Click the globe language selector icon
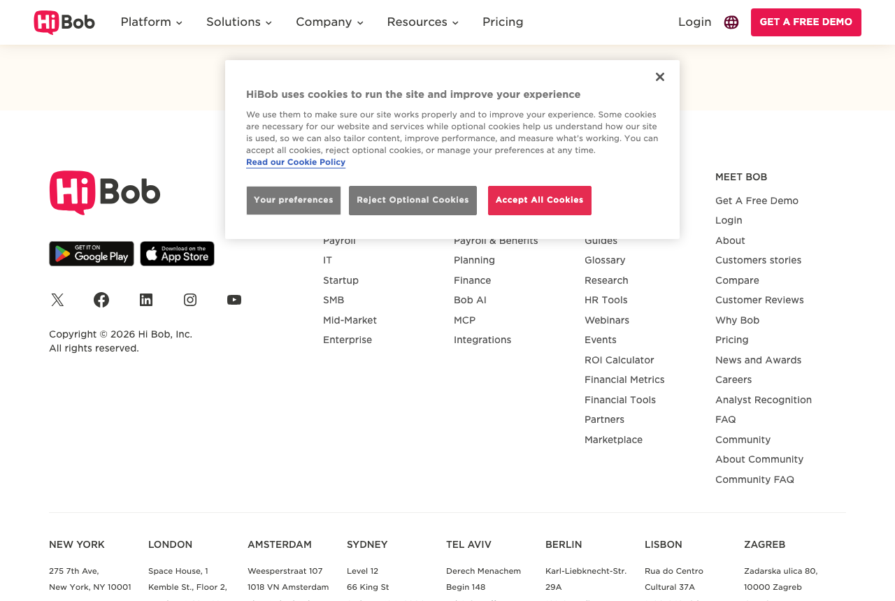 731,22
